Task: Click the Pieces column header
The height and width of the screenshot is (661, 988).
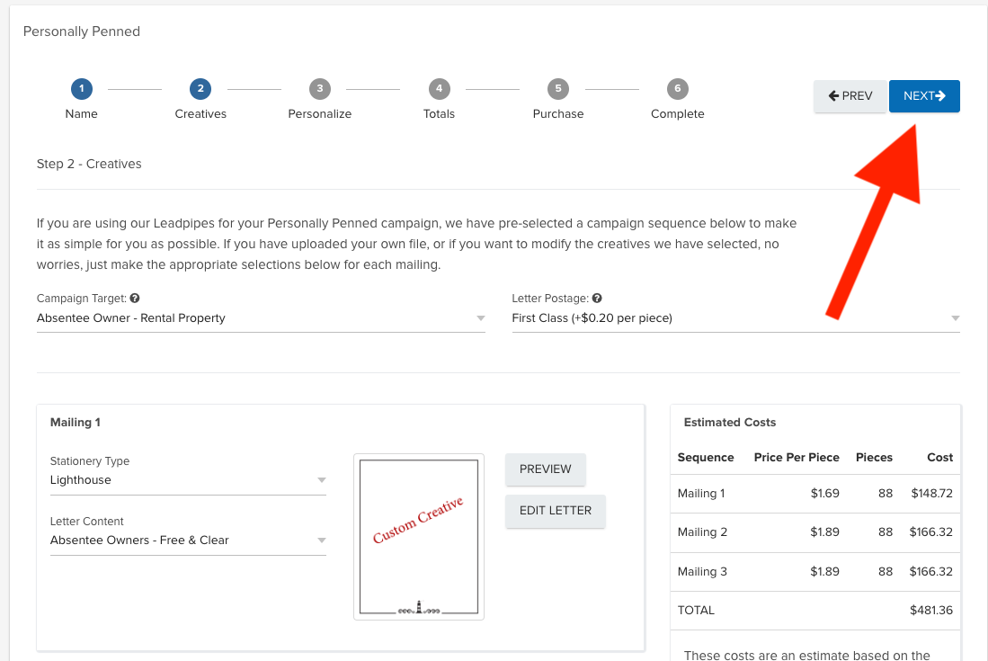Action: tap(874, 458)
